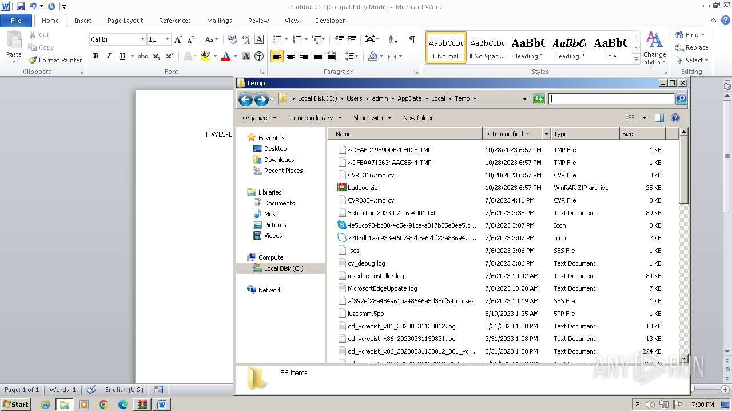Toggle Bold formatting in Word ribbon

pyautogui.click(x=96, y=56)
